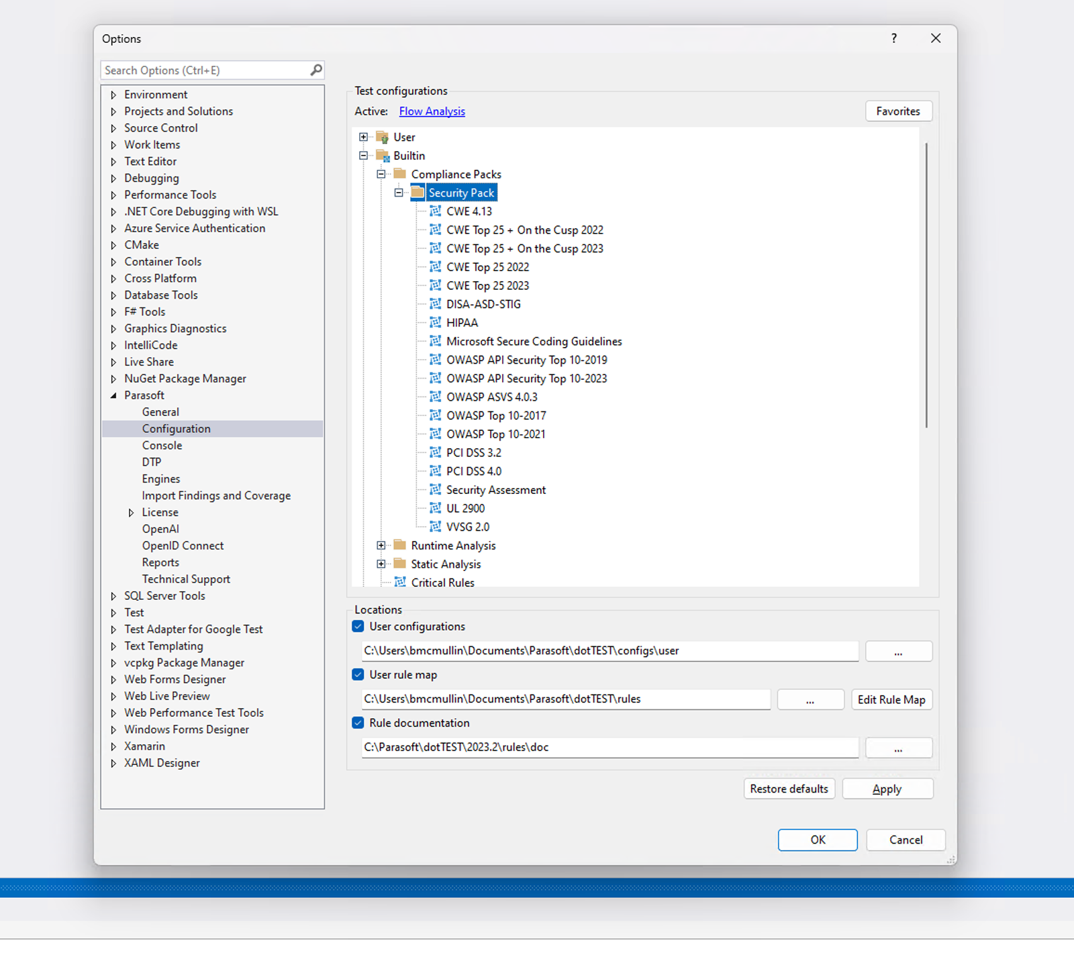Expand the Environment options category
The height and width of the screenshot is (961, 1074).
click(113, 95)
